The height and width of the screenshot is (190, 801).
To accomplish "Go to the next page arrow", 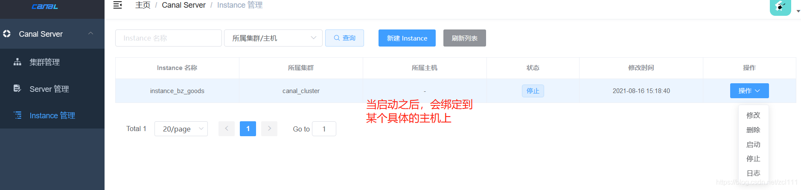I will click(x=269, y=129).
